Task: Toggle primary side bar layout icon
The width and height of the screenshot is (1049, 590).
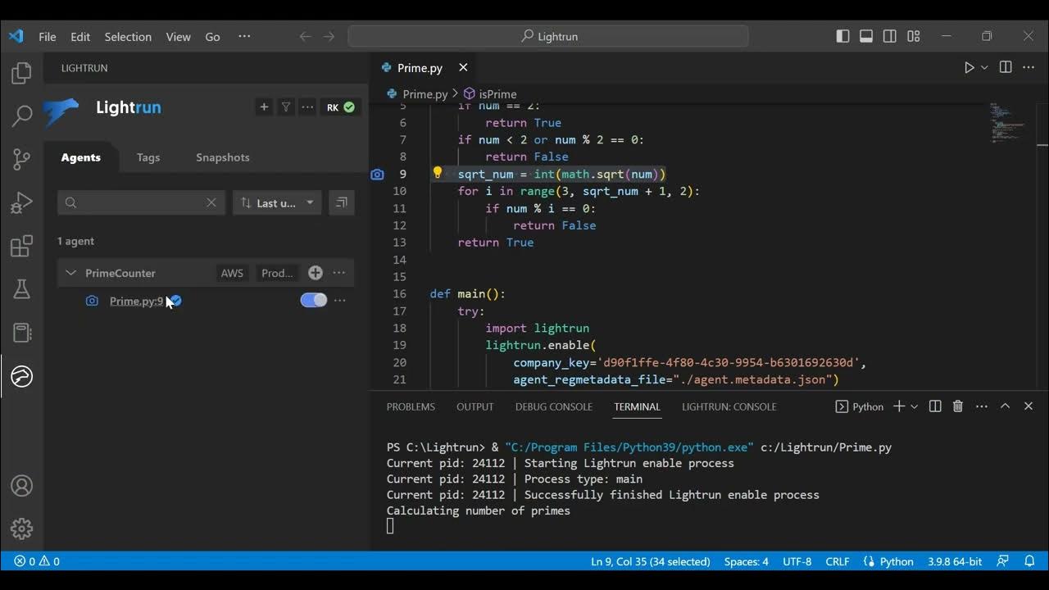Action: point(842,36)
